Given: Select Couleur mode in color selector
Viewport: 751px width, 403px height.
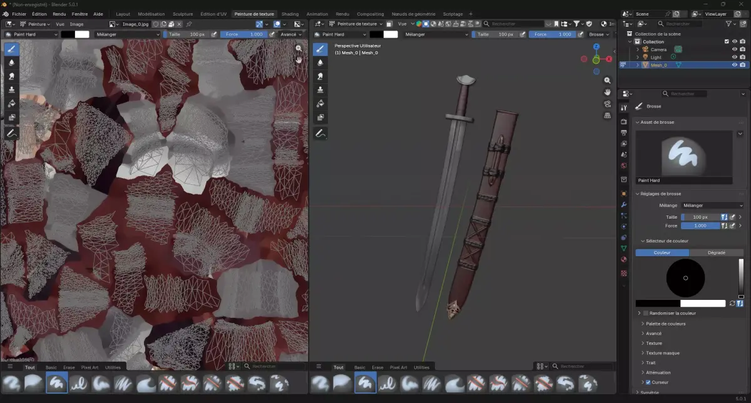Looking at the screenshot, I should (662, 252).
